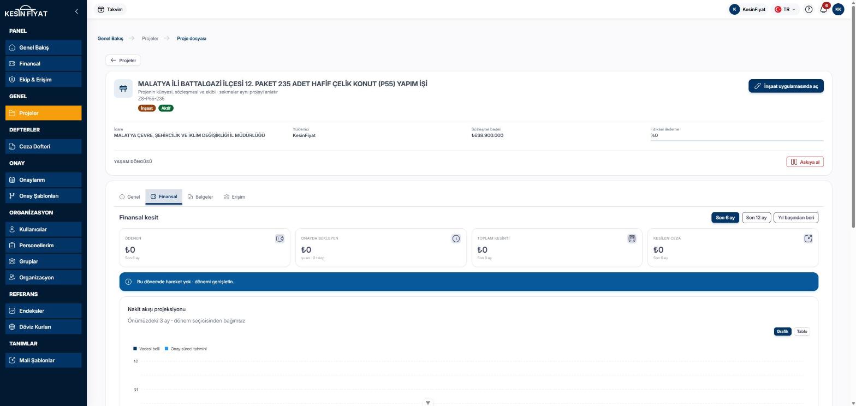Click the KesinFiyat organization selector

747,9
